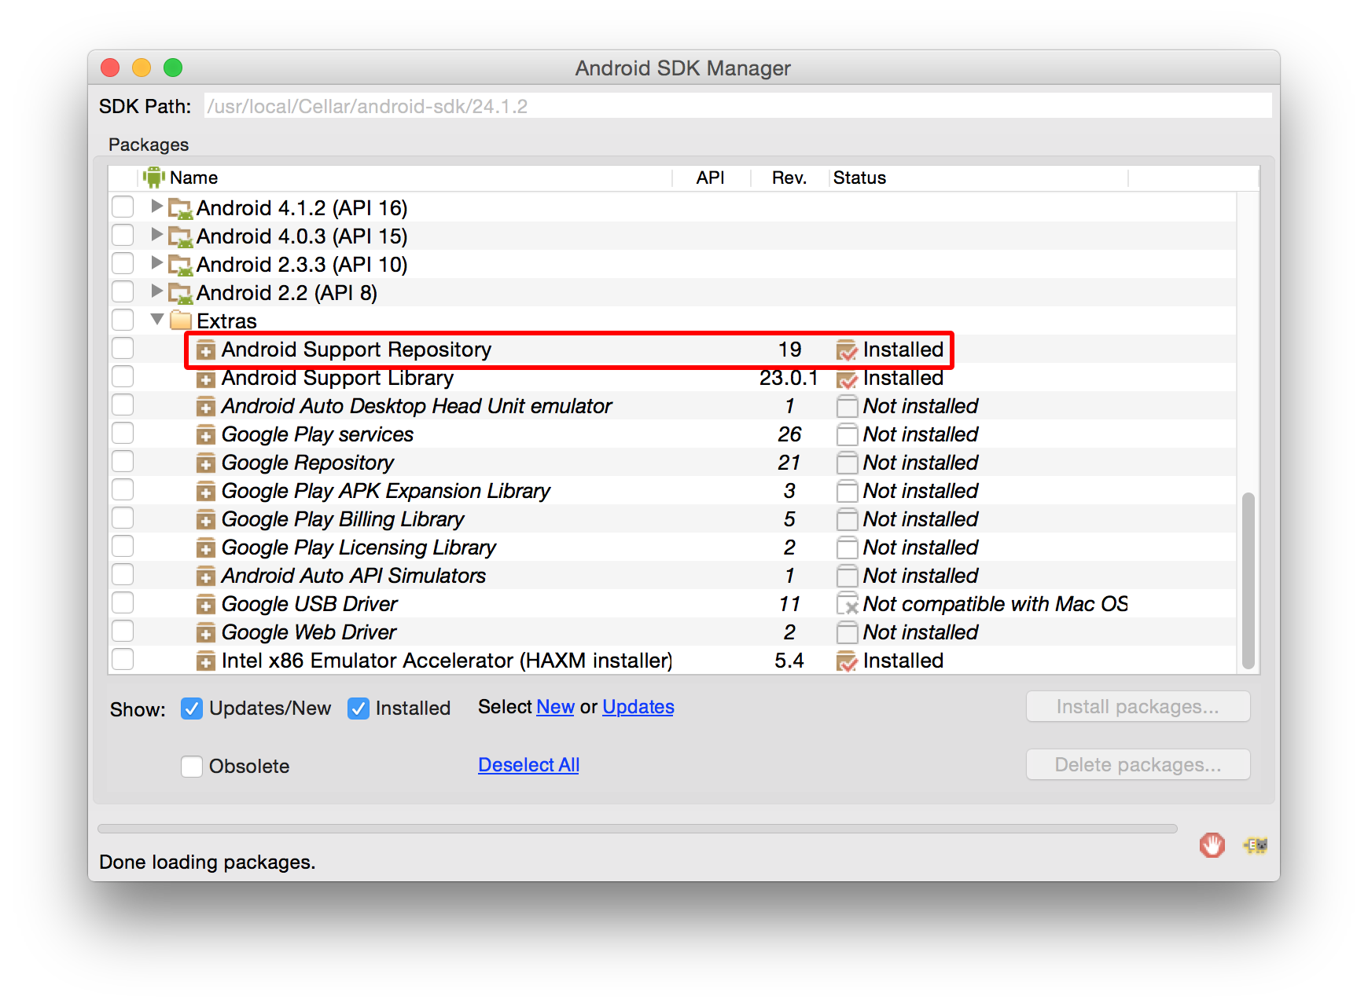Expand Android 2.2 (API 8)
The image size is (1368, 1007).
pyautogui.click(x=156, y=291)
